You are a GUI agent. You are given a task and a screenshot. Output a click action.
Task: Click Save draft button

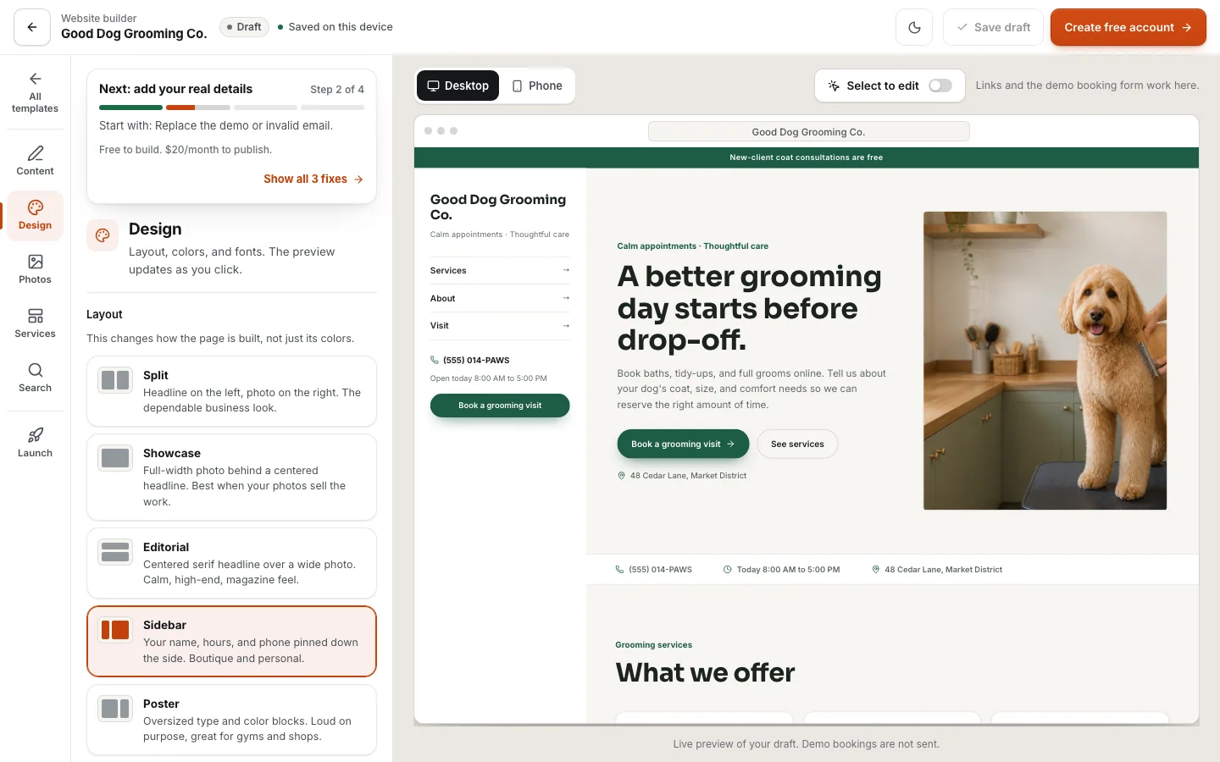click(x=993, y=27)
